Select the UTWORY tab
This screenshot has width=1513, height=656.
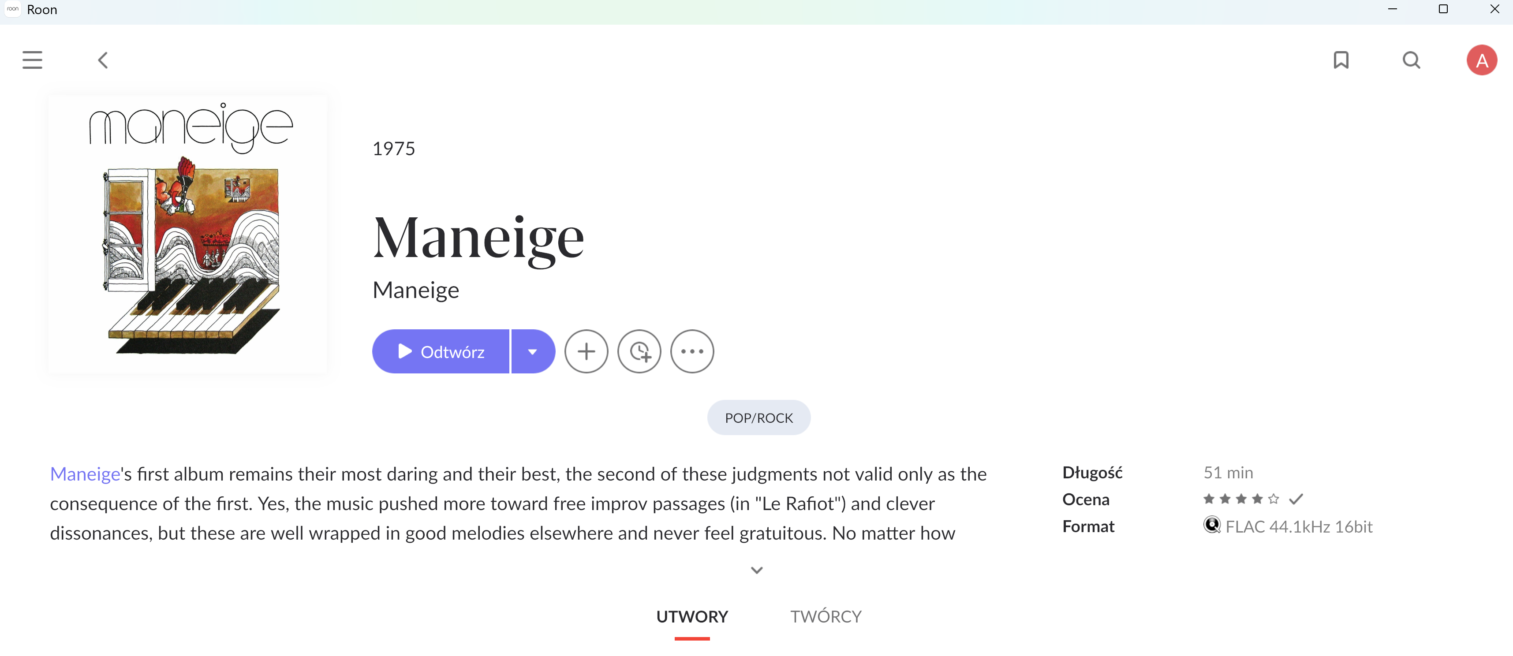692,616
